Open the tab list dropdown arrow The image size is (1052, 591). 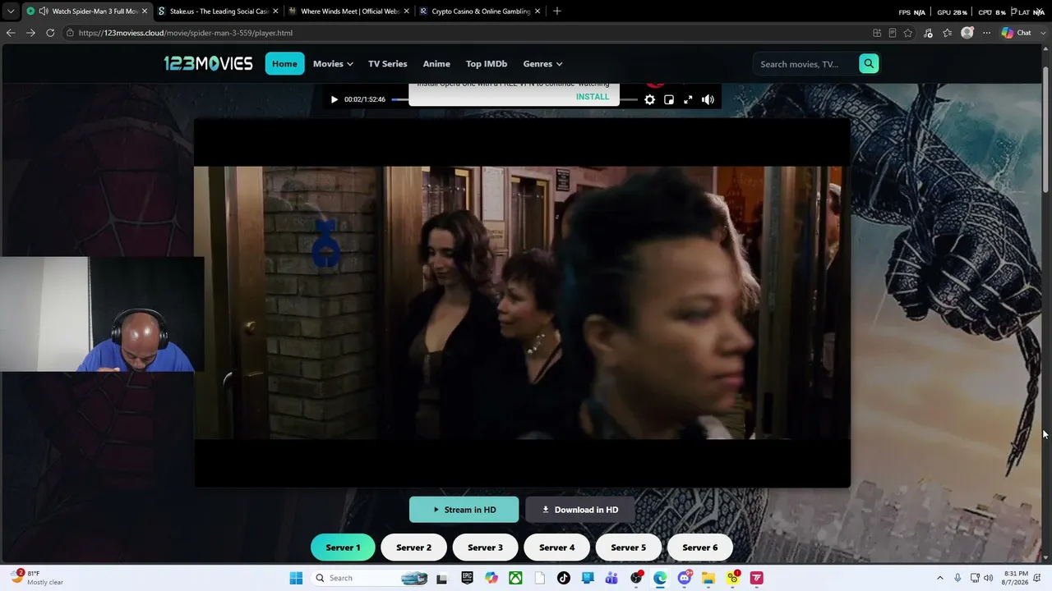coord(10,11)
